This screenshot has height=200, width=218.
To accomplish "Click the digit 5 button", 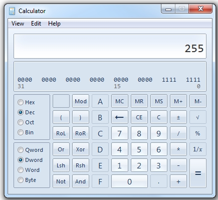I will [139, 149].
